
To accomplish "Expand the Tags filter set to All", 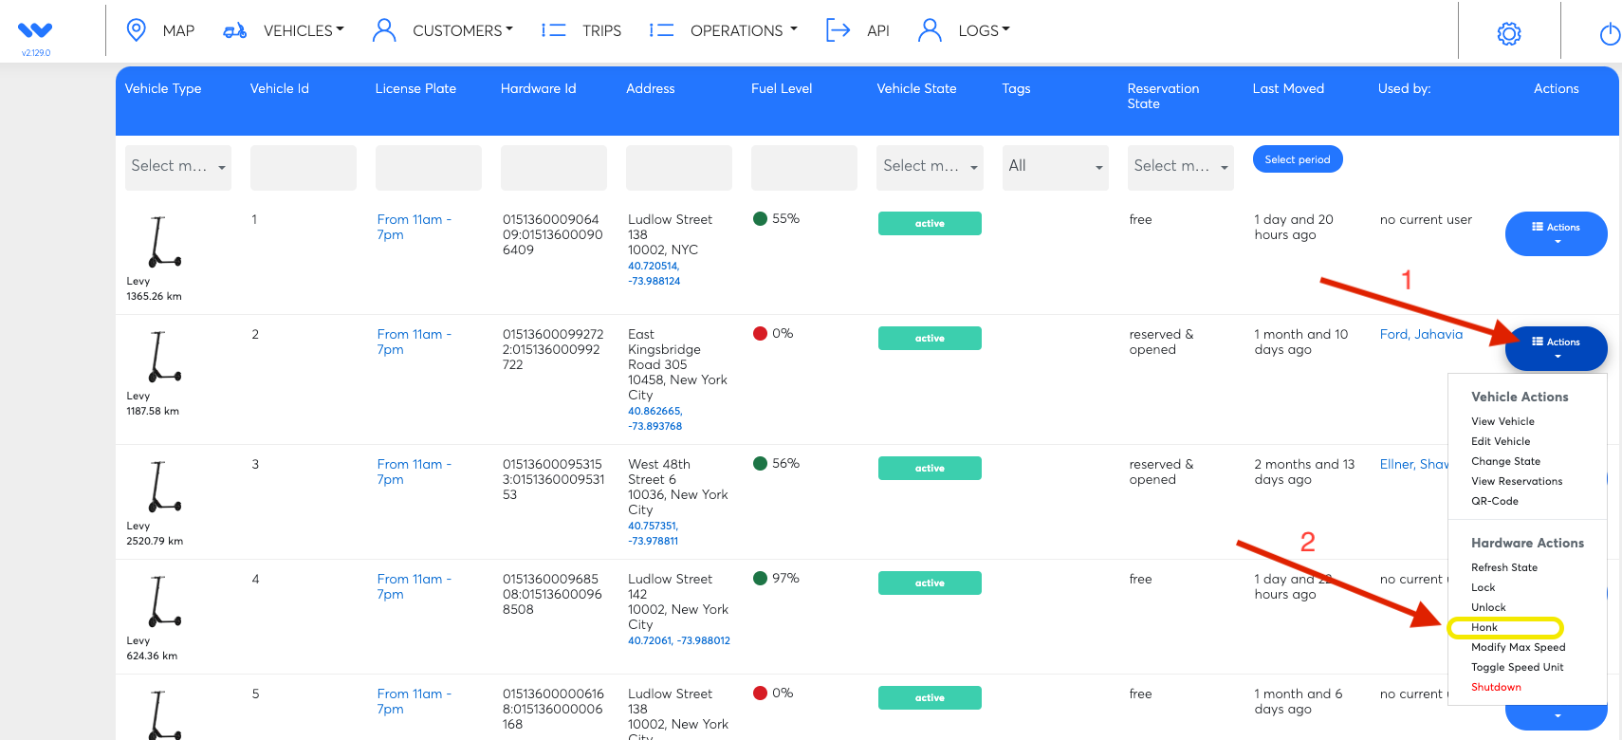I will 1055,167.
